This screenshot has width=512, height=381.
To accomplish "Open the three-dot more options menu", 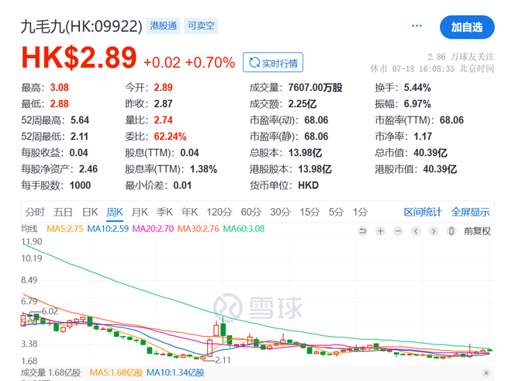I will [x=417, y=26].
